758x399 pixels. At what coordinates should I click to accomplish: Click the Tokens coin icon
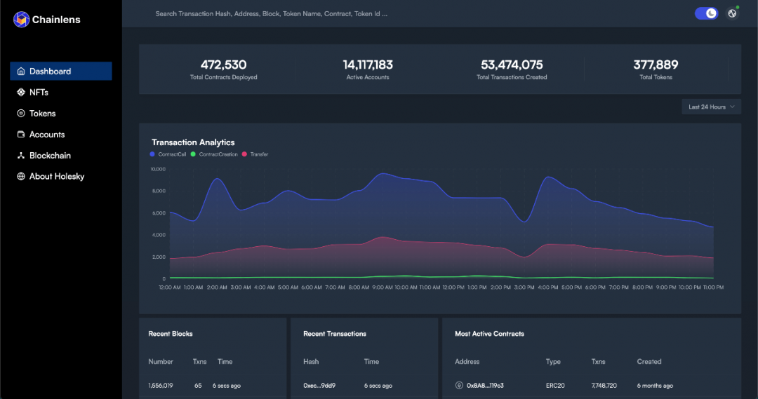point(21,114)
